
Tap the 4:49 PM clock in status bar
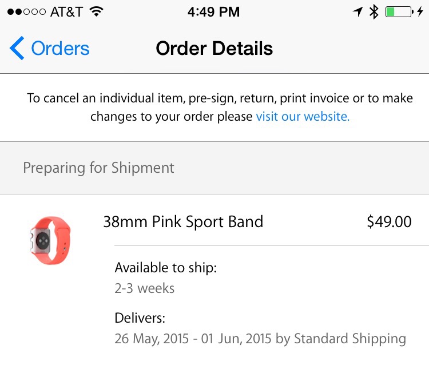coord(214,12)
